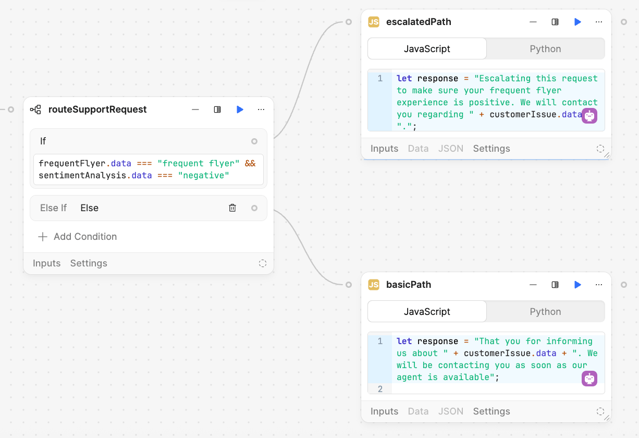The height and width of the screenshot is (438, 639).
Task: Switch escalatedPath language to Python
Action: click(x=545, y=49)
